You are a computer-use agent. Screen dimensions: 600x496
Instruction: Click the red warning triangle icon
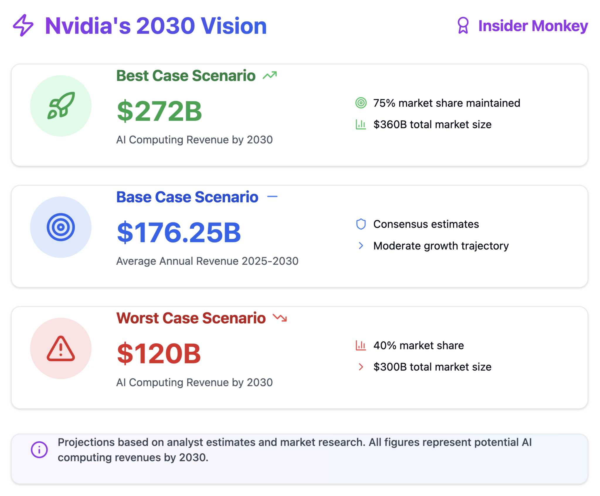[x=61, y=348]
